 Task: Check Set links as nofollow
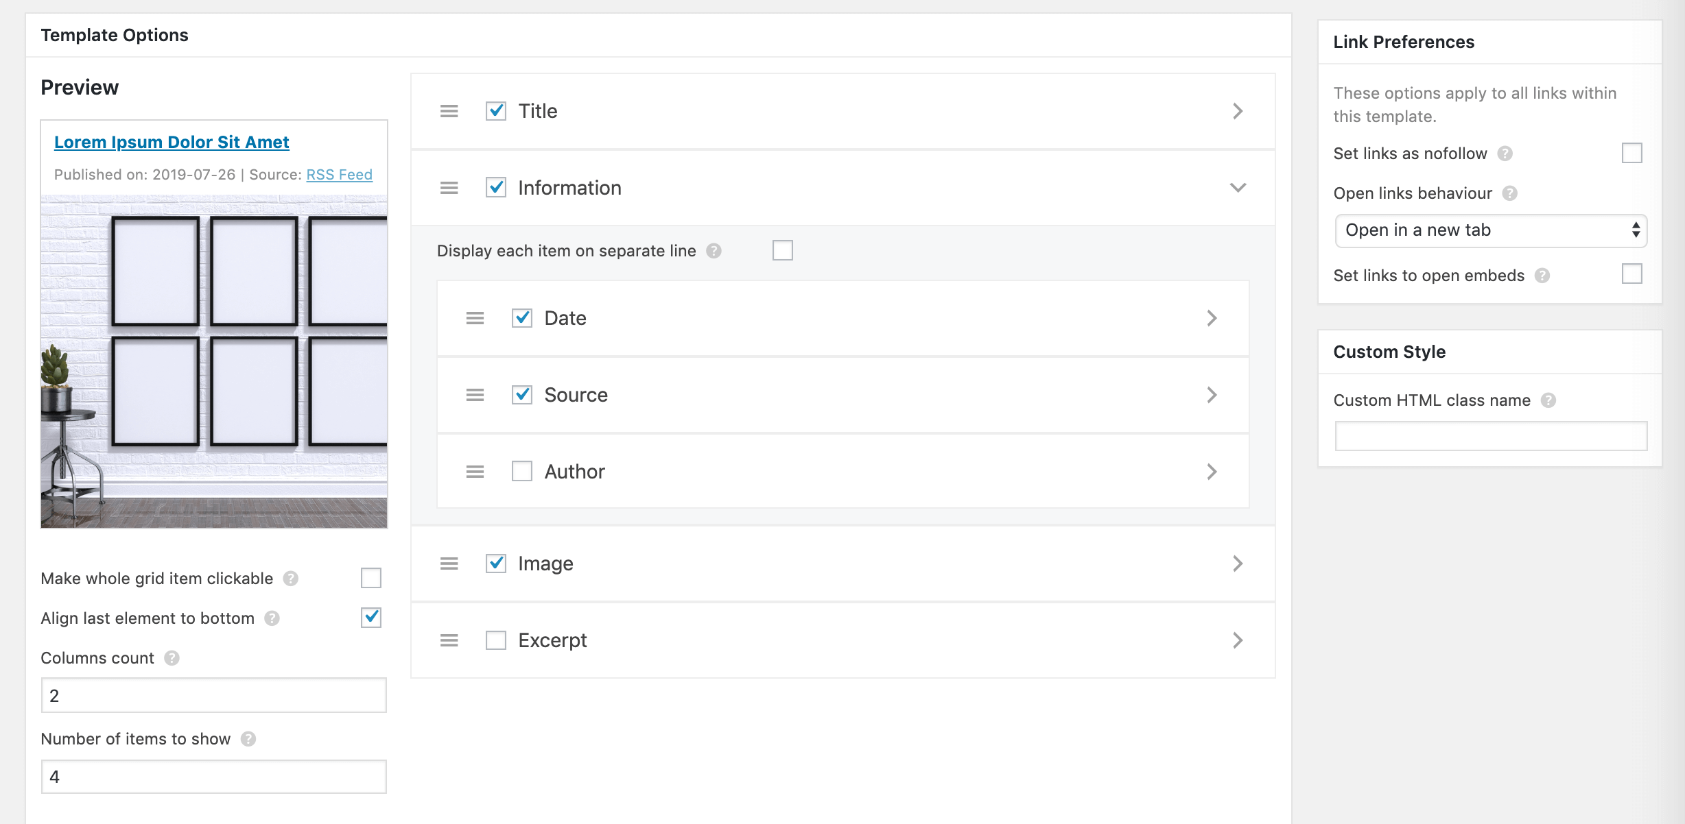click(x=1632, y=153)
